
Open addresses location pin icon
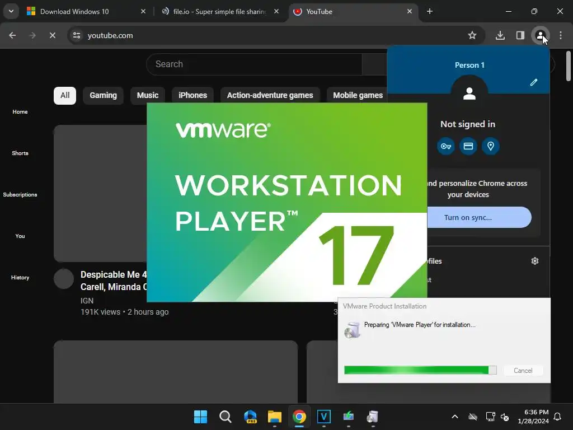[491, 146]
